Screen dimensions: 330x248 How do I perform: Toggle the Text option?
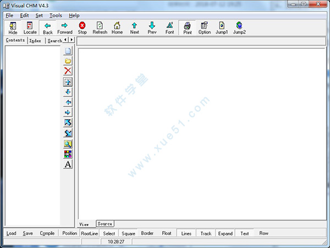click(245, 234)
